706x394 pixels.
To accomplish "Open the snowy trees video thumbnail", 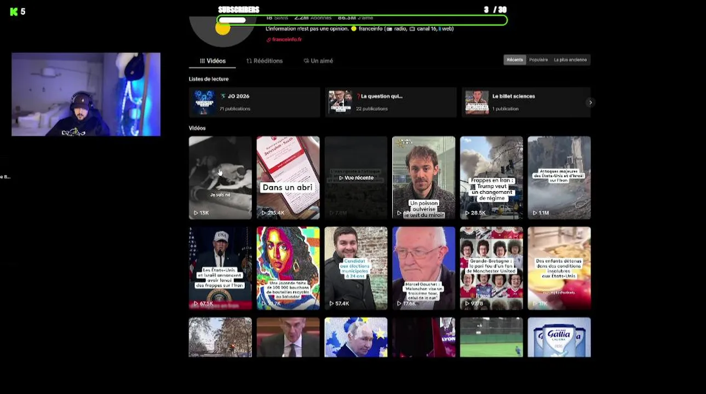I will (x=220, y=337).
